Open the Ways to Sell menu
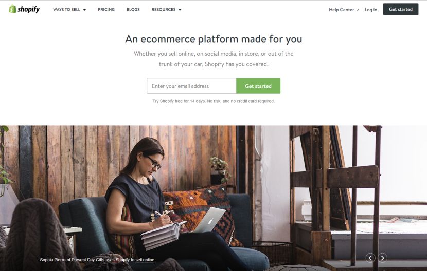The image size is (427, 271). 69,10
